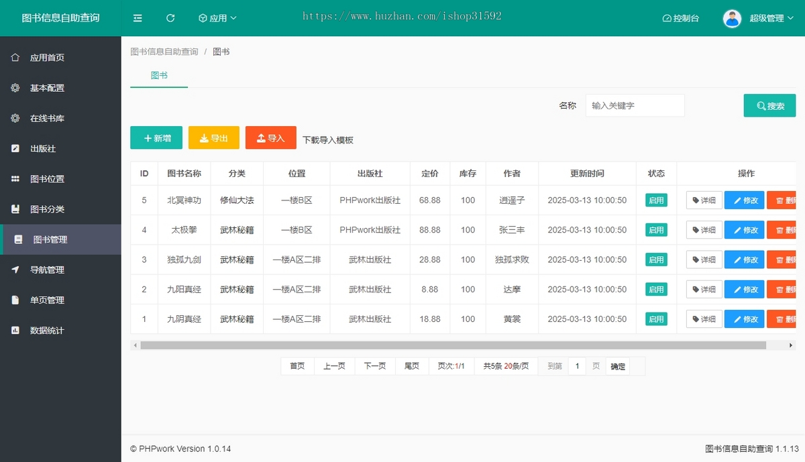
Task: Click the grid icon beside 图书位置
Action: (15, 179)
